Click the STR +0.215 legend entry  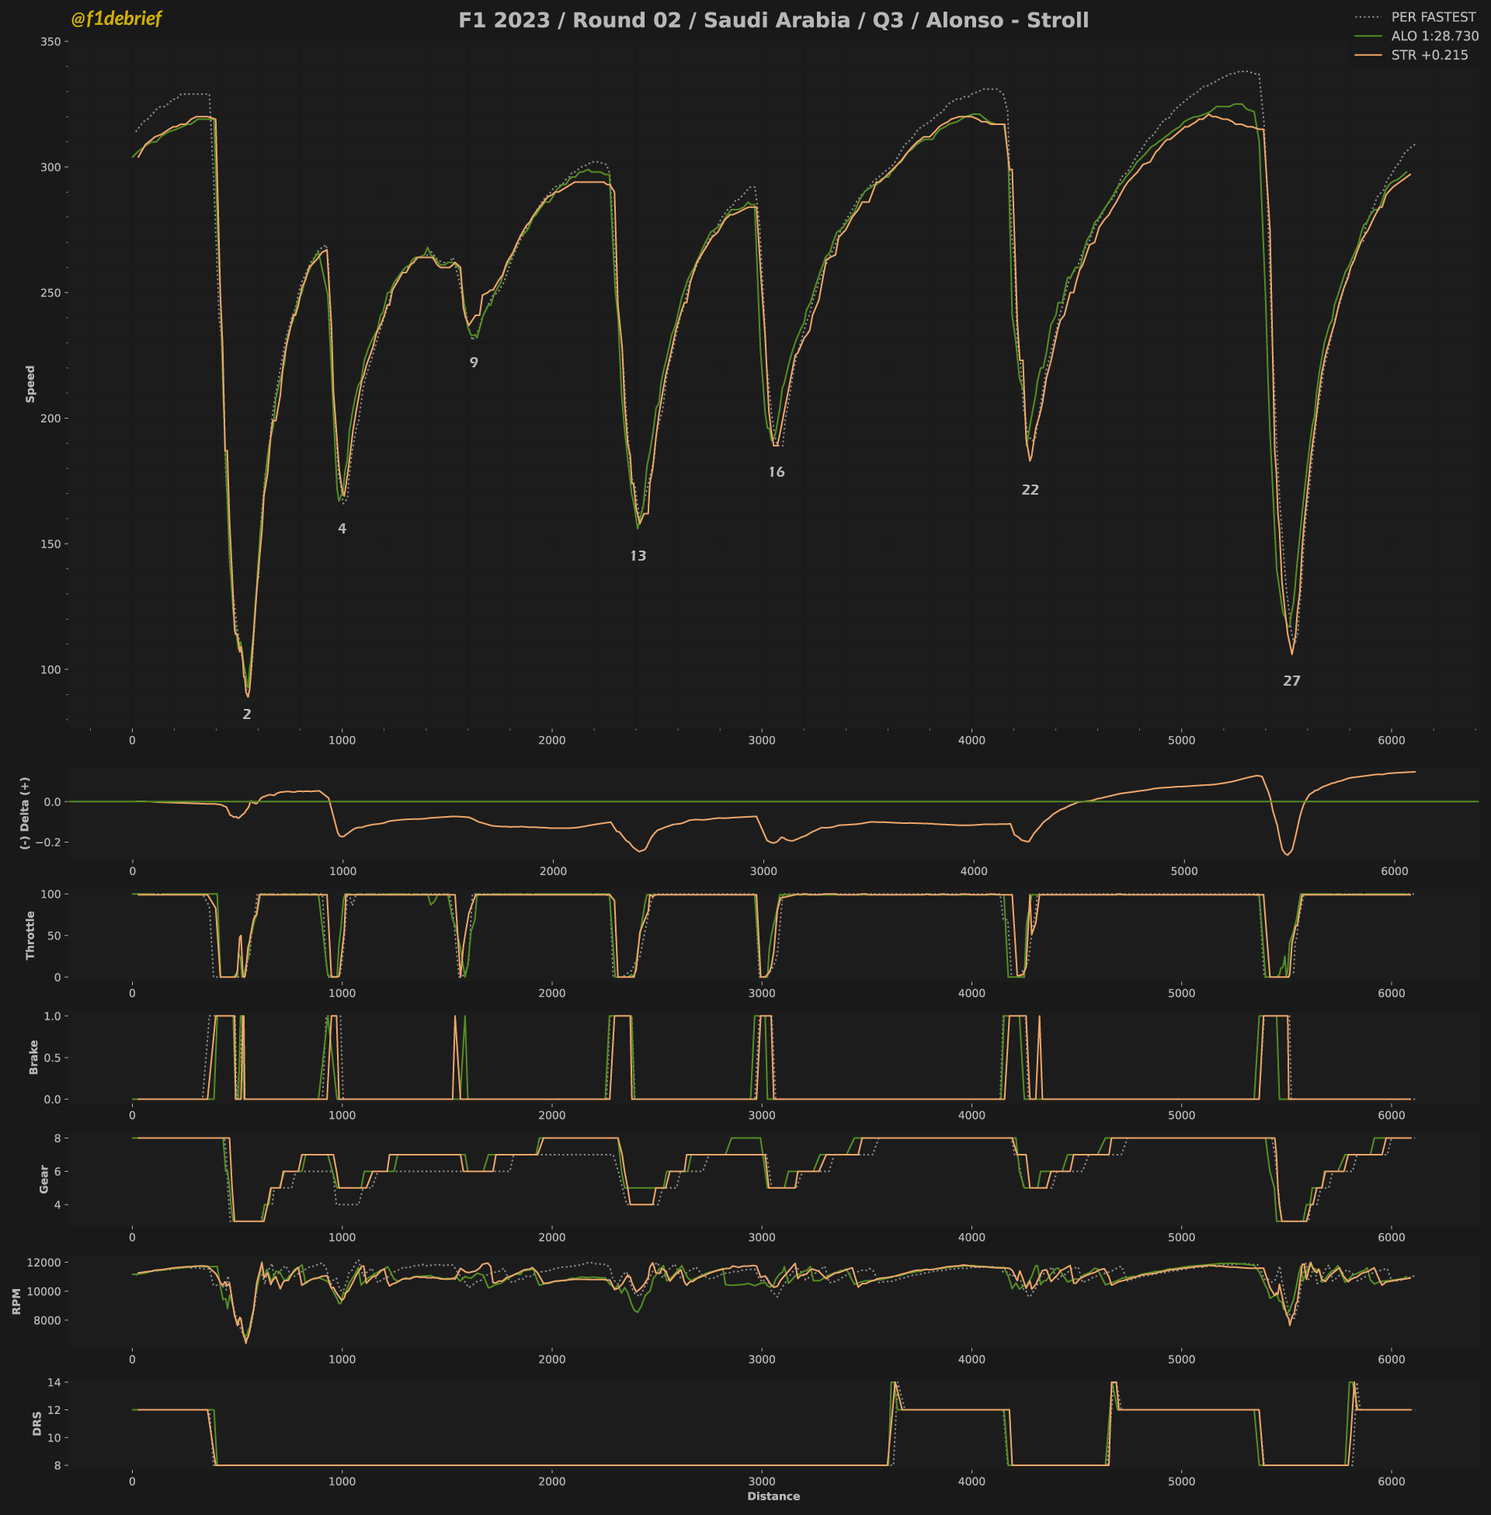(x=1429, y=56)
